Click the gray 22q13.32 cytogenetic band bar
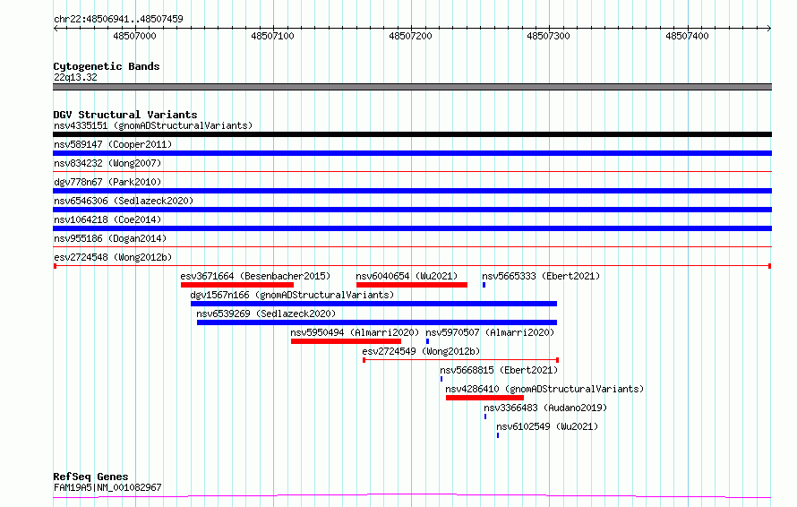The image size is (797, 507). (x=412, y=87)
